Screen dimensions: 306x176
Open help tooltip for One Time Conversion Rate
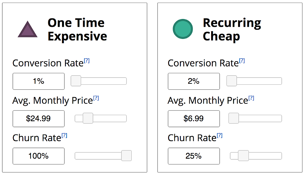click(x=87, y=61)
